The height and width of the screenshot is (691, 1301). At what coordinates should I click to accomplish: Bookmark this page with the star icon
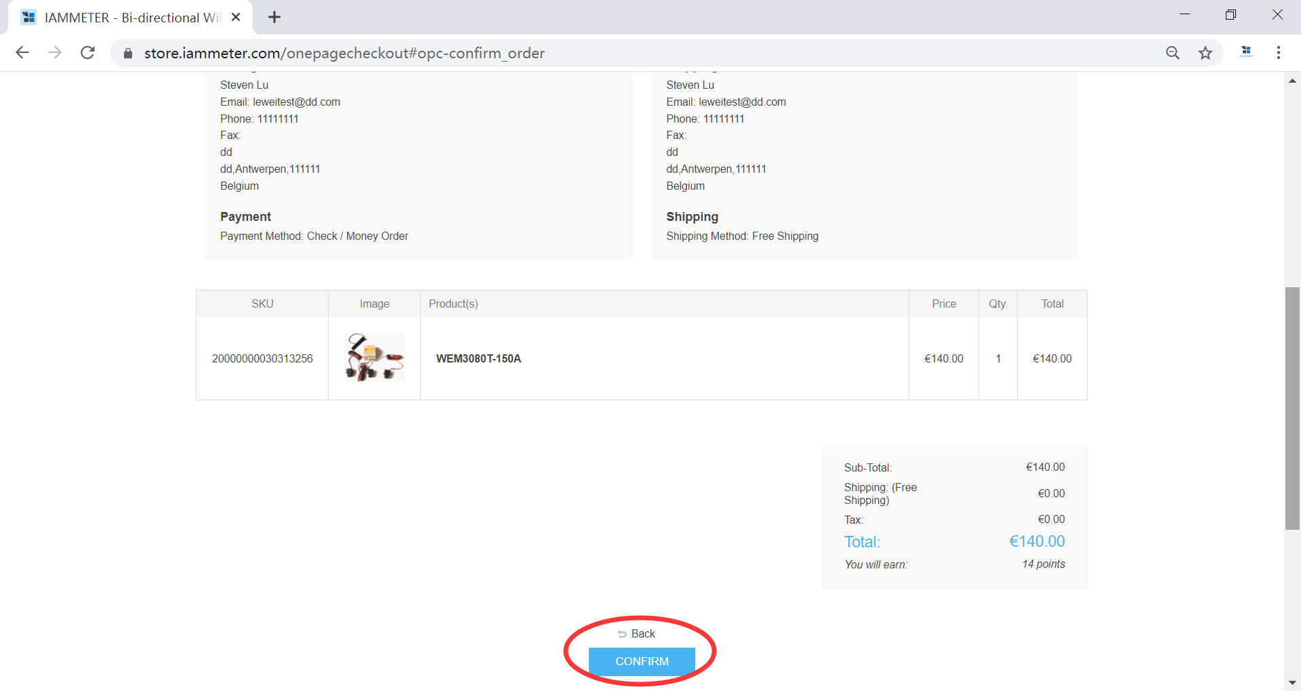(1205, 53)
